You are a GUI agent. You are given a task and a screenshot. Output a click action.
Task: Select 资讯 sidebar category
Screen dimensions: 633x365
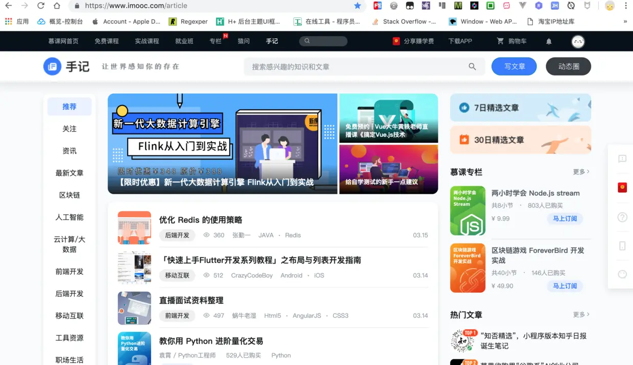tap(69, 151)
